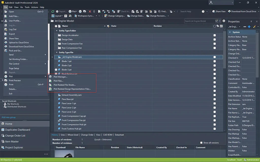Enable the Show all versions checkbox

(x=201, y=143)
